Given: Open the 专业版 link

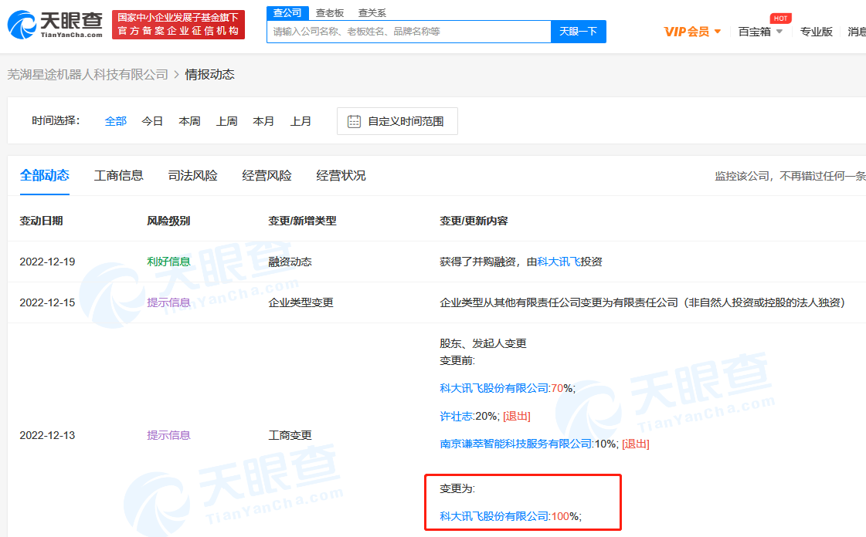Looking at the screenshot, I should pyautogui.click(x=817, y=32).
